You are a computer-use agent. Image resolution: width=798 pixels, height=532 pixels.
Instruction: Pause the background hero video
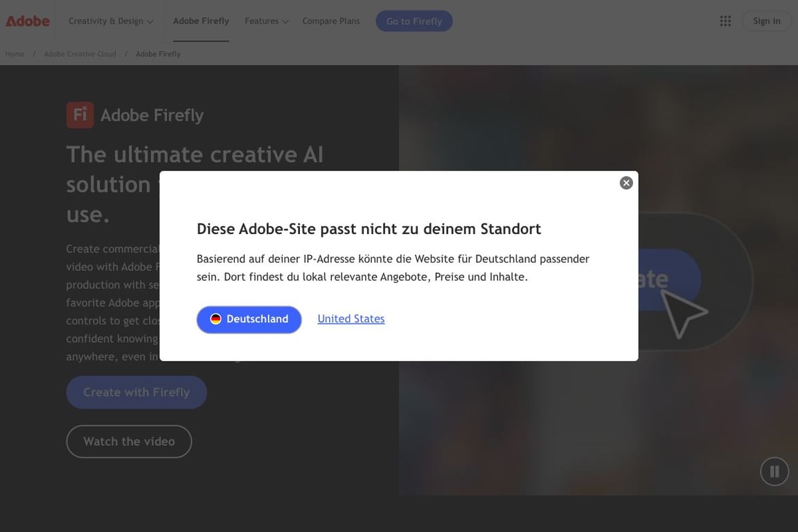[x=774, y=472]
